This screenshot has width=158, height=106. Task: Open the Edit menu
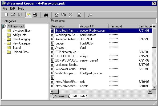point(13,9)
